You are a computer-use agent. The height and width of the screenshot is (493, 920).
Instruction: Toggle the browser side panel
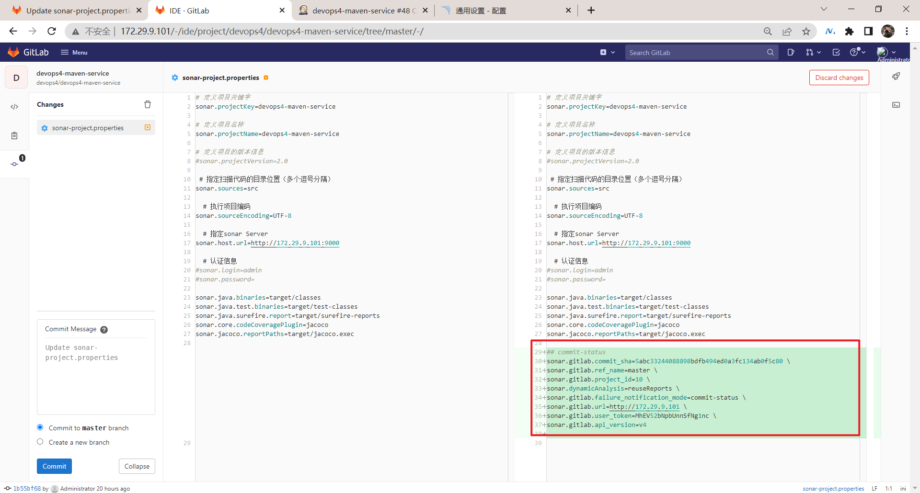click(x=868, y=31)
